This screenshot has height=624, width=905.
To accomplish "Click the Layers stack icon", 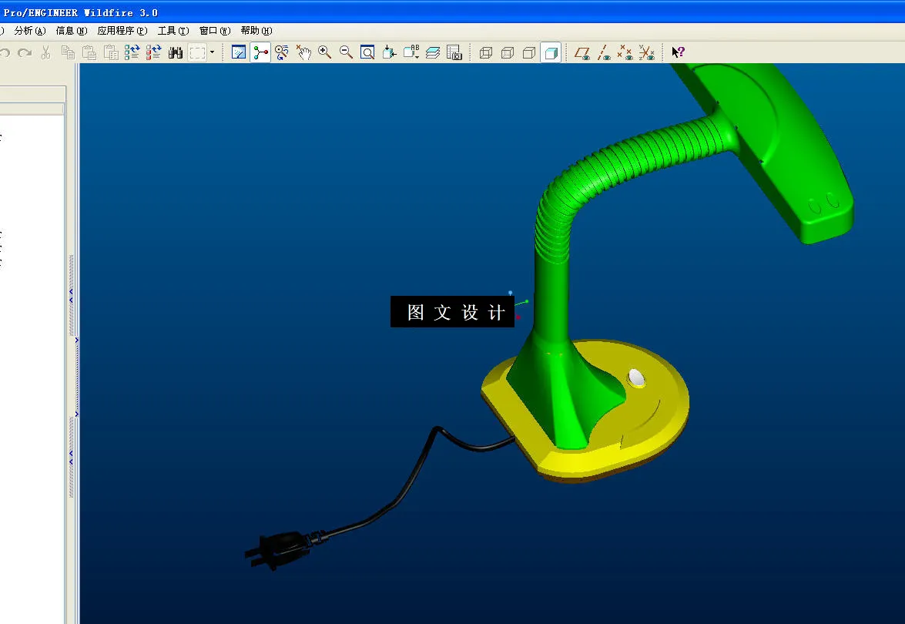I will click(x=433, y=53).
